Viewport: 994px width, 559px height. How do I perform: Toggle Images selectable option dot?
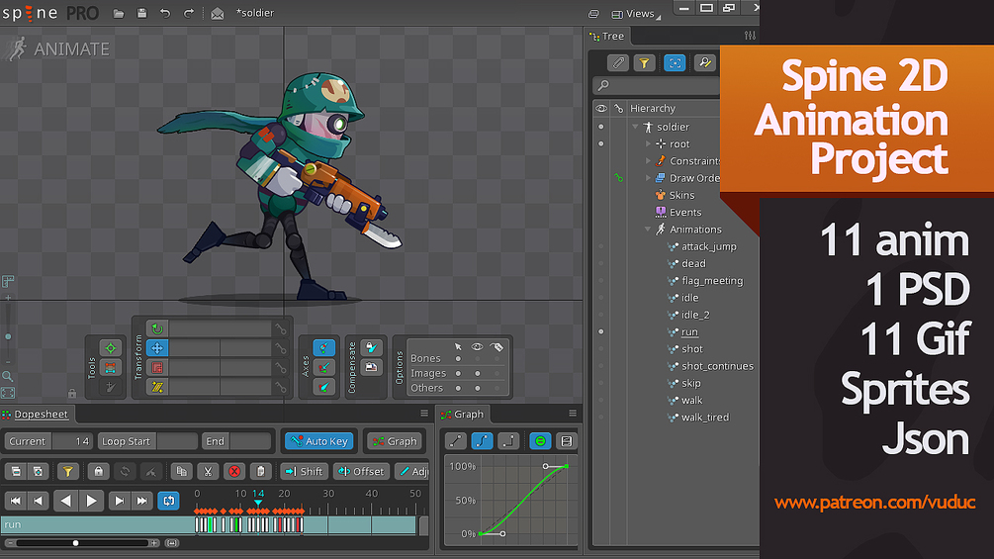click(458, 373)
